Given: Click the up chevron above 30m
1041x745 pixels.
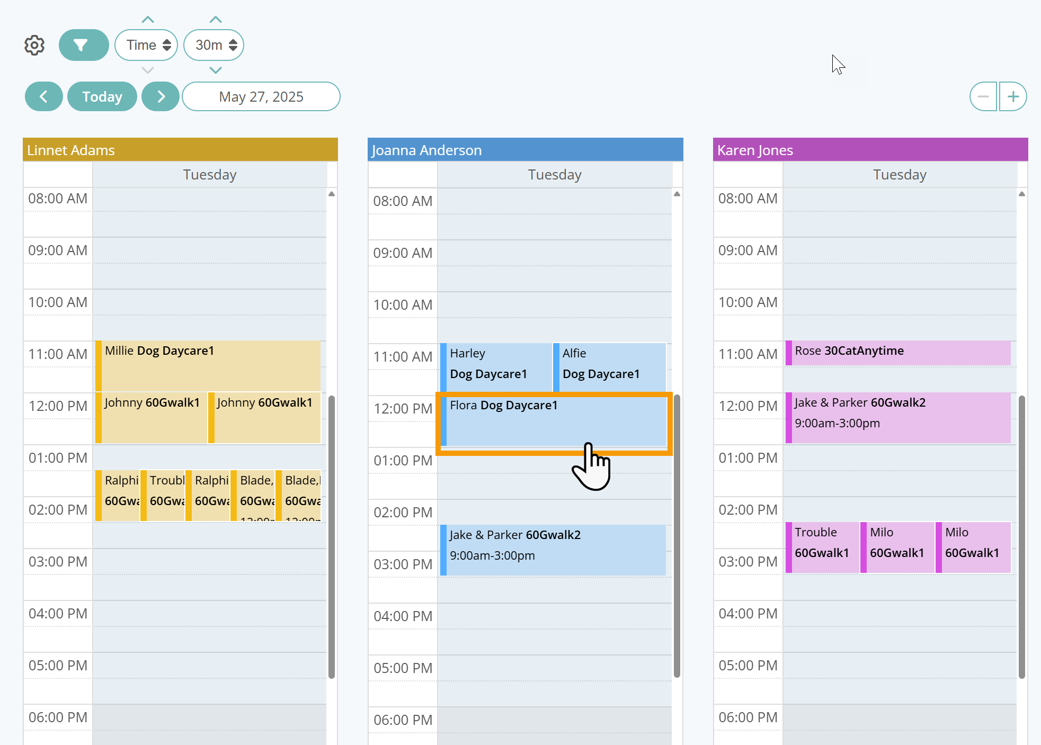Looking at the screenshot, I should tap(215, 20).
